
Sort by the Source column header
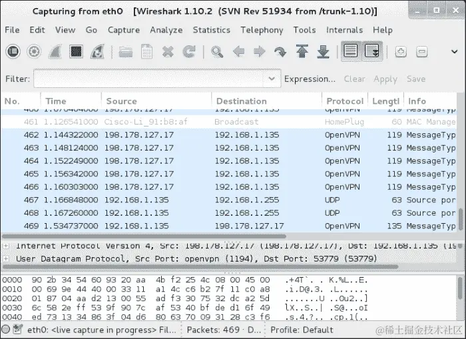coord(156,101)
